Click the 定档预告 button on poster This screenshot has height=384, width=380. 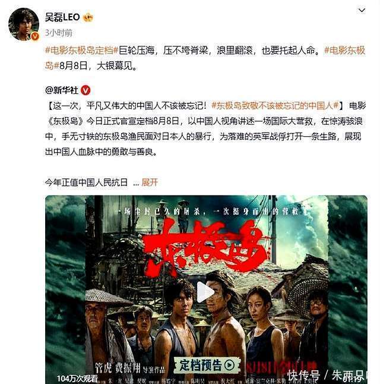pyautogui.click(x=207, y=365)
